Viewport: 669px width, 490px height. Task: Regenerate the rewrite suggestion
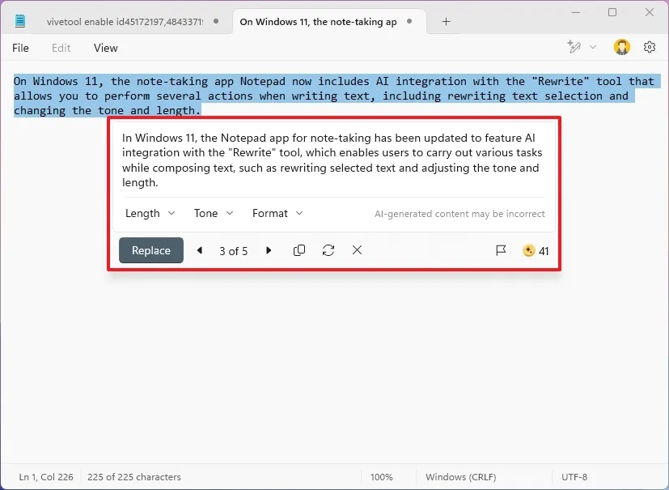328,250
